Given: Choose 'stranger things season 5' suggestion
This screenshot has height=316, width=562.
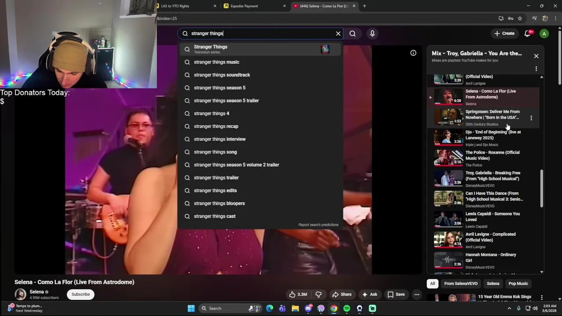Looking at the screenshot, I should [260, 88].
